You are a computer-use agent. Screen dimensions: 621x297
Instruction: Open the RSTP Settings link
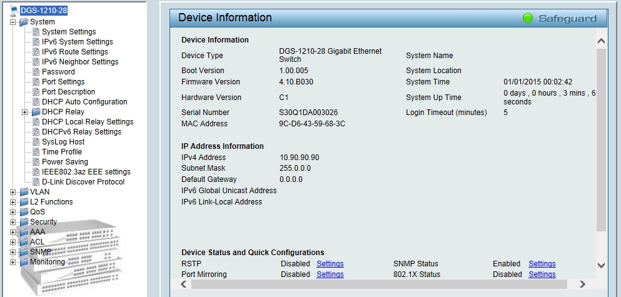(330, 264)
